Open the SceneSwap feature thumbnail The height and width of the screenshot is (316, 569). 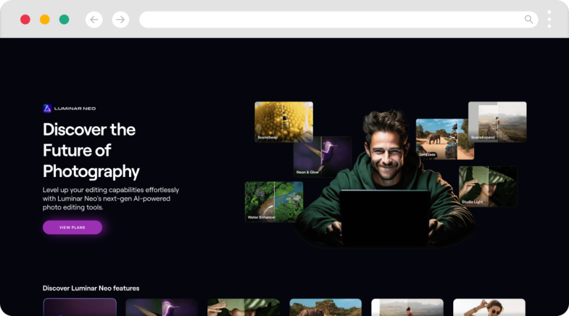(284, 122)
